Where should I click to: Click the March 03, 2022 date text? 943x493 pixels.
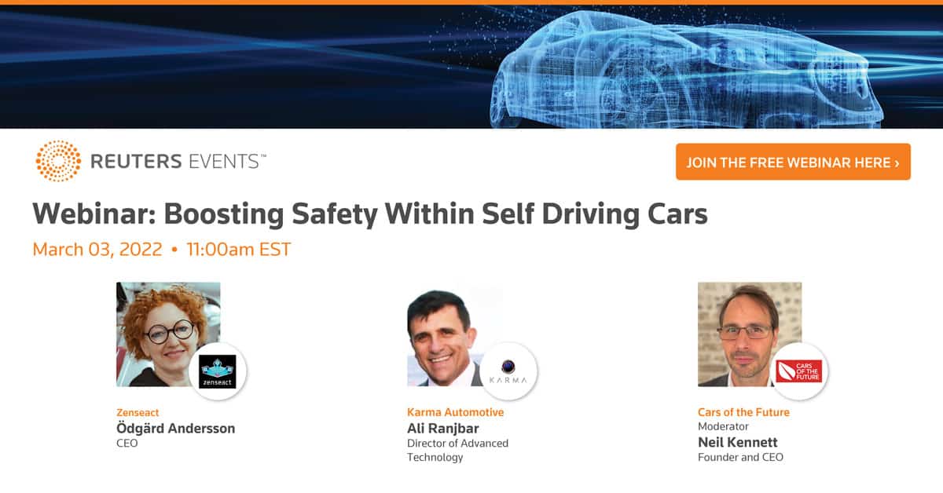point(97,250)
